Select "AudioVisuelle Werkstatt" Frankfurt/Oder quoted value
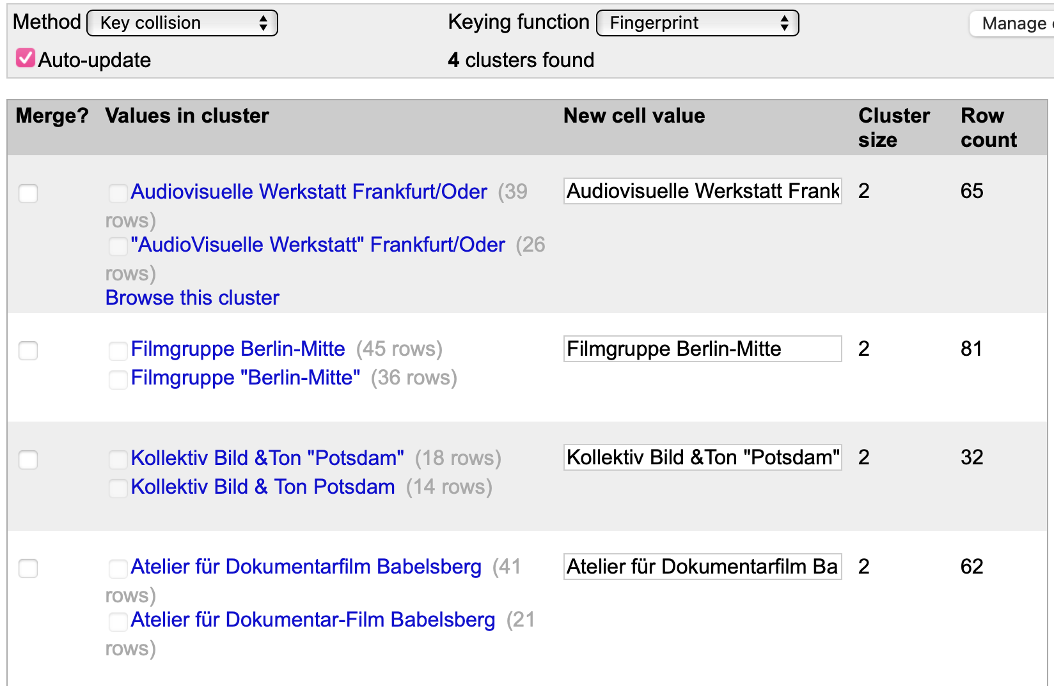The width and height of the screenshot is (1054, 686). coord(318,245)
